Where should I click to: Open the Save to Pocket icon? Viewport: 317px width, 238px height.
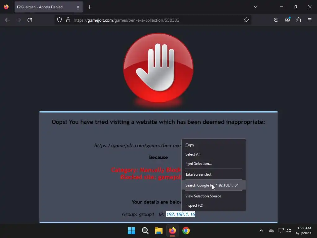[x=276, y=20]
